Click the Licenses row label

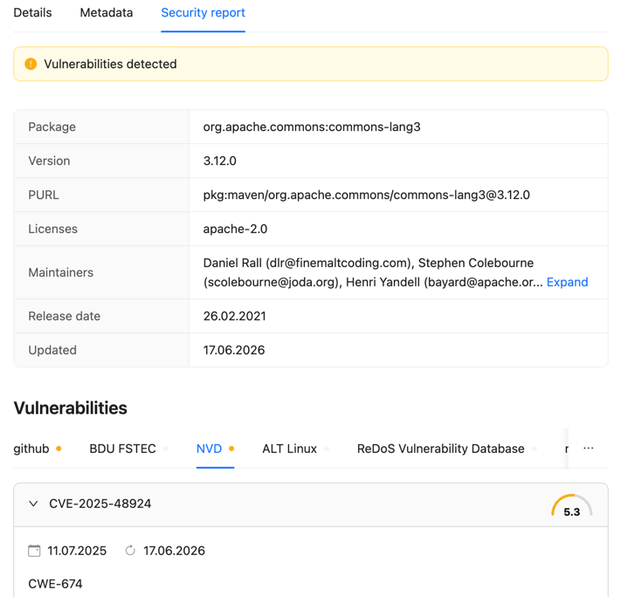point(52,229)
